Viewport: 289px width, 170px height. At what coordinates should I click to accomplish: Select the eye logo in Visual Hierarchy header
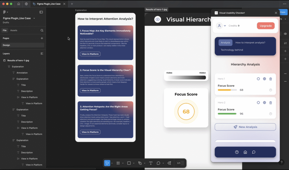pos(157,19)
